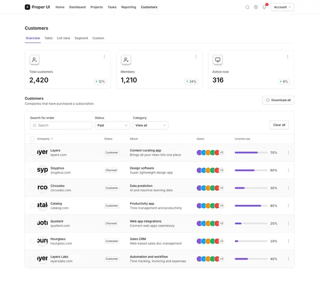Switch to the Segment tab
This screenshot has width=319, height=289.
pos(81,38)
